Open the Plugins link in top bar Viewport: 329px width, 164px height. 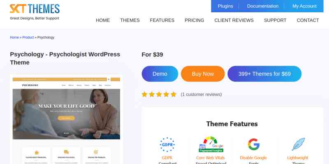pos(225,6)
